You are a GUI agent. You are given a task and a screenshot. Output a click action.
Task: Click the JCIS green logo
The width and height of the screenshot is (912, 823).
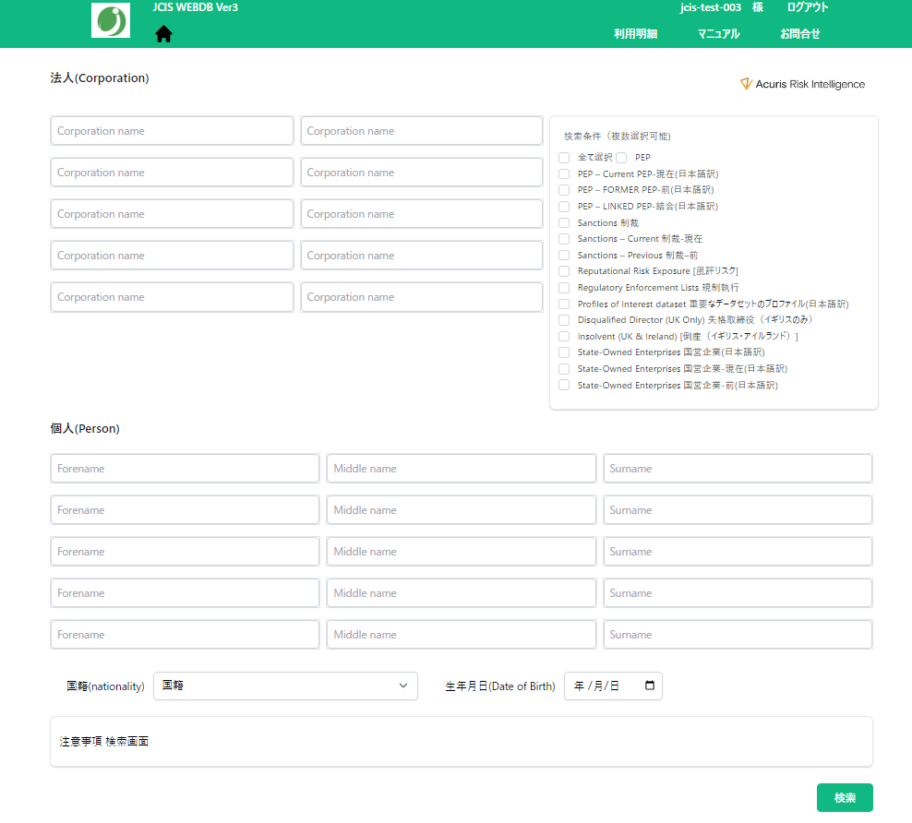111,20
